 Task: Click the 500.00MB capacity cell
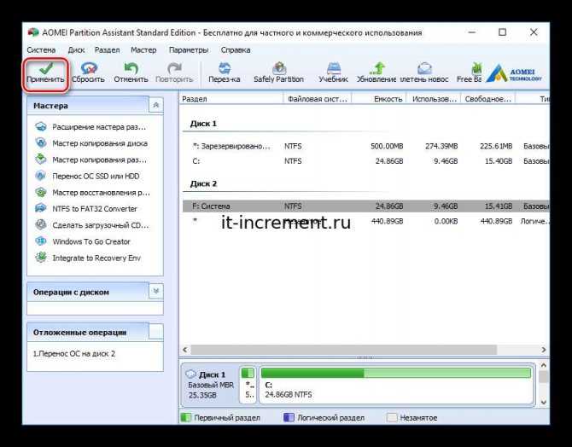tap(387, 146)
